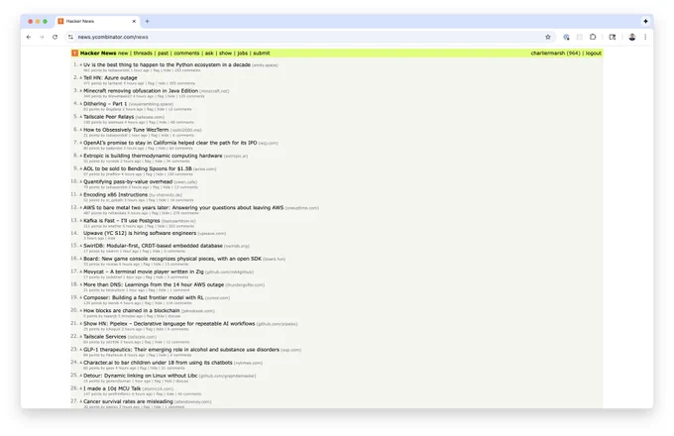The image size is (674, 436).
Task: Open Character.ai to bar children story
Action: (158, 363)
